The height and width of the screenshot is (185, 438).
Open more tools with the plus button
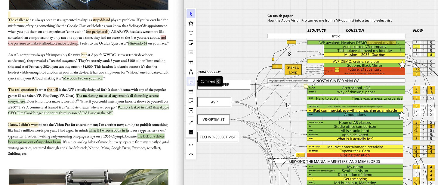click(191, 132)
